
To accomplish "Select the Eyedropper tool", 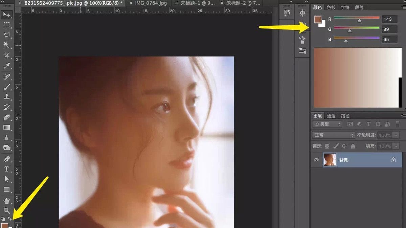I will (x=7, y=66).
